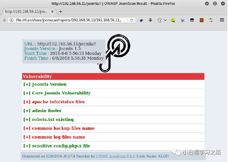
Task: Click the red-green arrows proxy icon
Action: coord(211,20)
